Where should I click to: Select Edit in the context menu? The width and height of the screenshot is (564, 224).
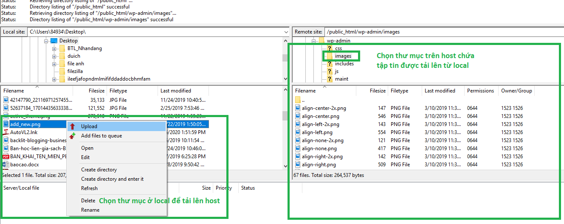(117, 157)
